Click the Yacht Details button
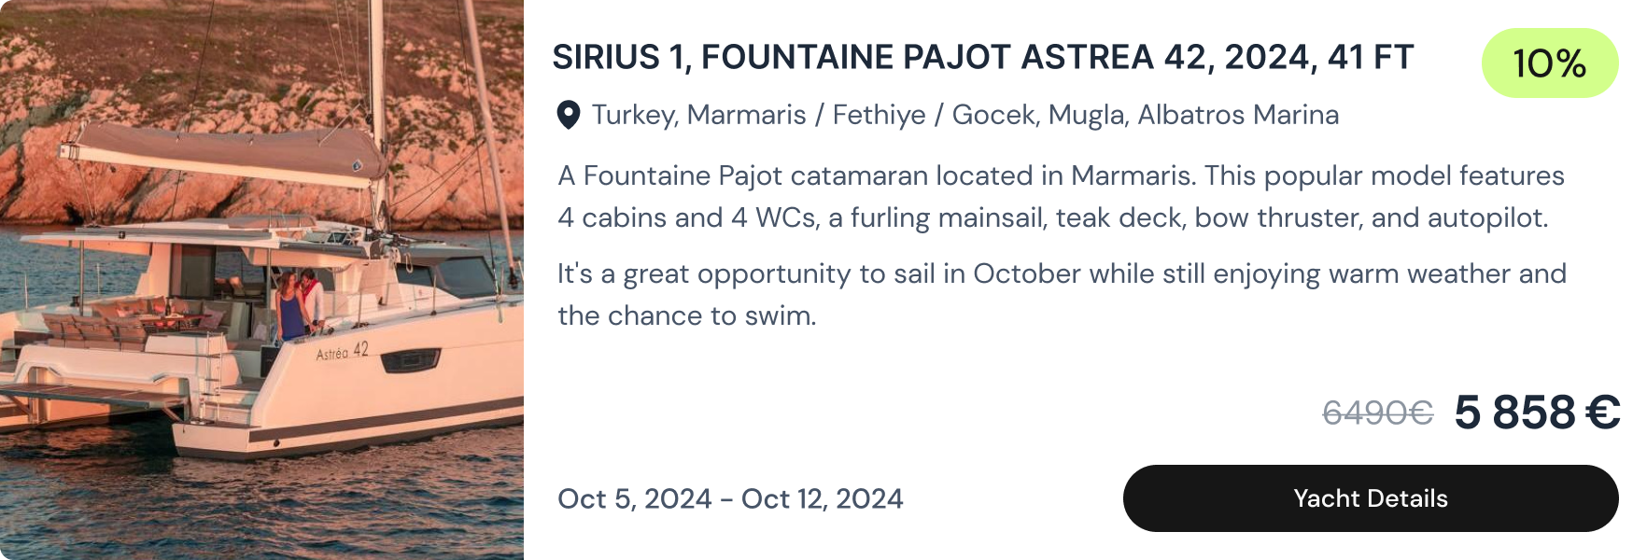This screenshot has height=560, width=1647. click(1370, 498)
